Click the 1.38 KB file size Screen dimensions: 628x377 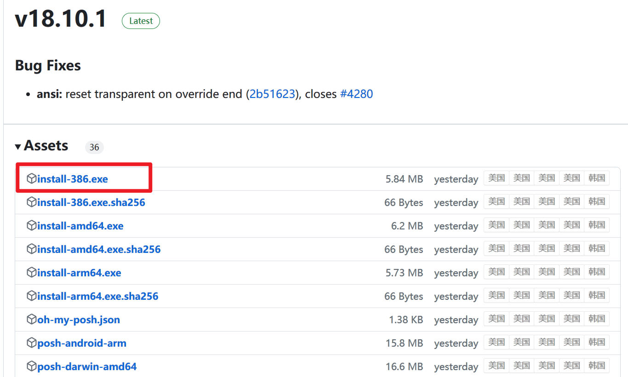(406, 320)
